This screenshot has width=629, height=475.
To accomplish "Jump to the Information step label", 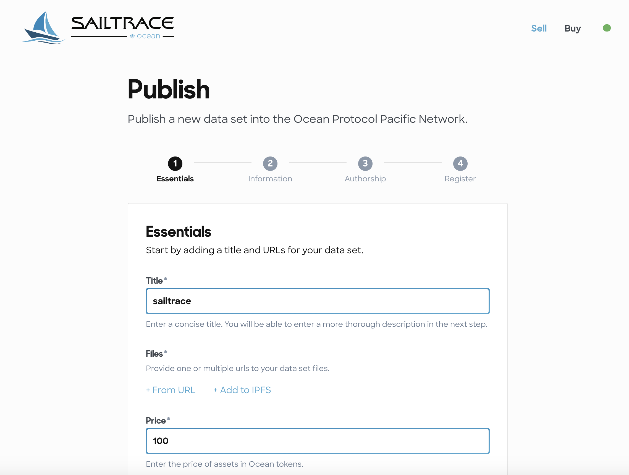I will coord(270,179).
